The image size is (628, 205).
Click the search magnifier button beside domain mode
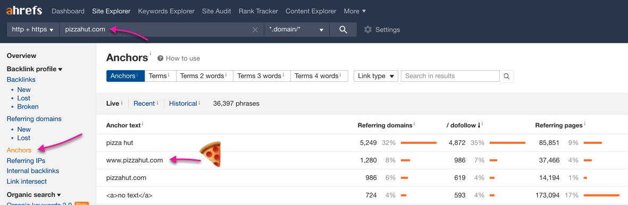pyautogui.click(x=343, y=30)
